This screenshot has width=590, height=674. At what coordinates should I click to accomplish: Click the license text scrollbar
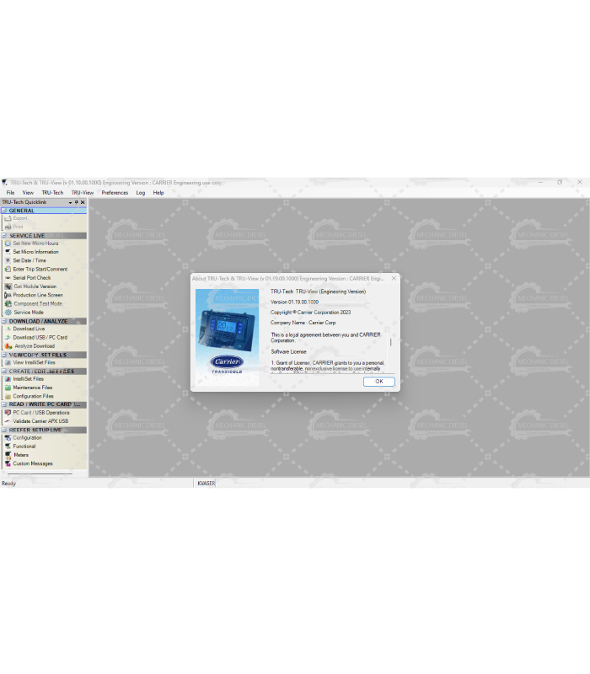390,344
